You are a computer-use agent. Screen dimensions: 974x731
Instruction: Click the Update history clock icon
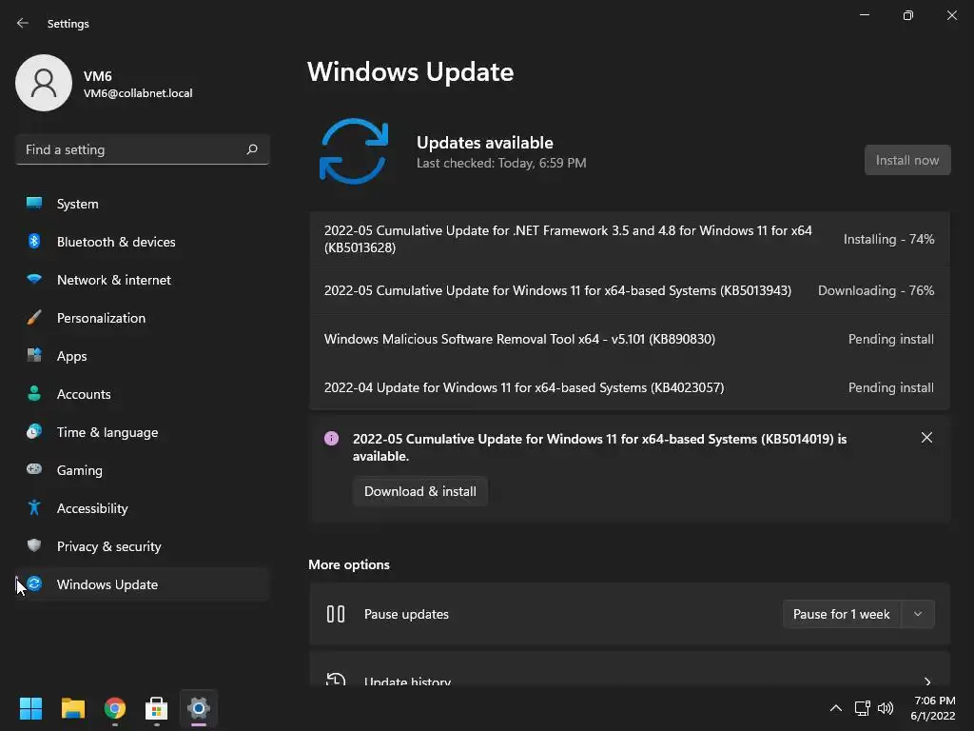336,679
